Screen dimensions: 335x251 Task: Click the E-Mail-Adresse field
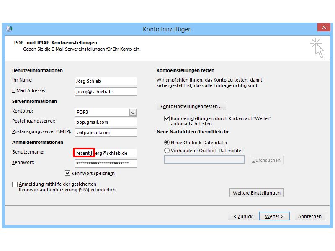(106, 92)
